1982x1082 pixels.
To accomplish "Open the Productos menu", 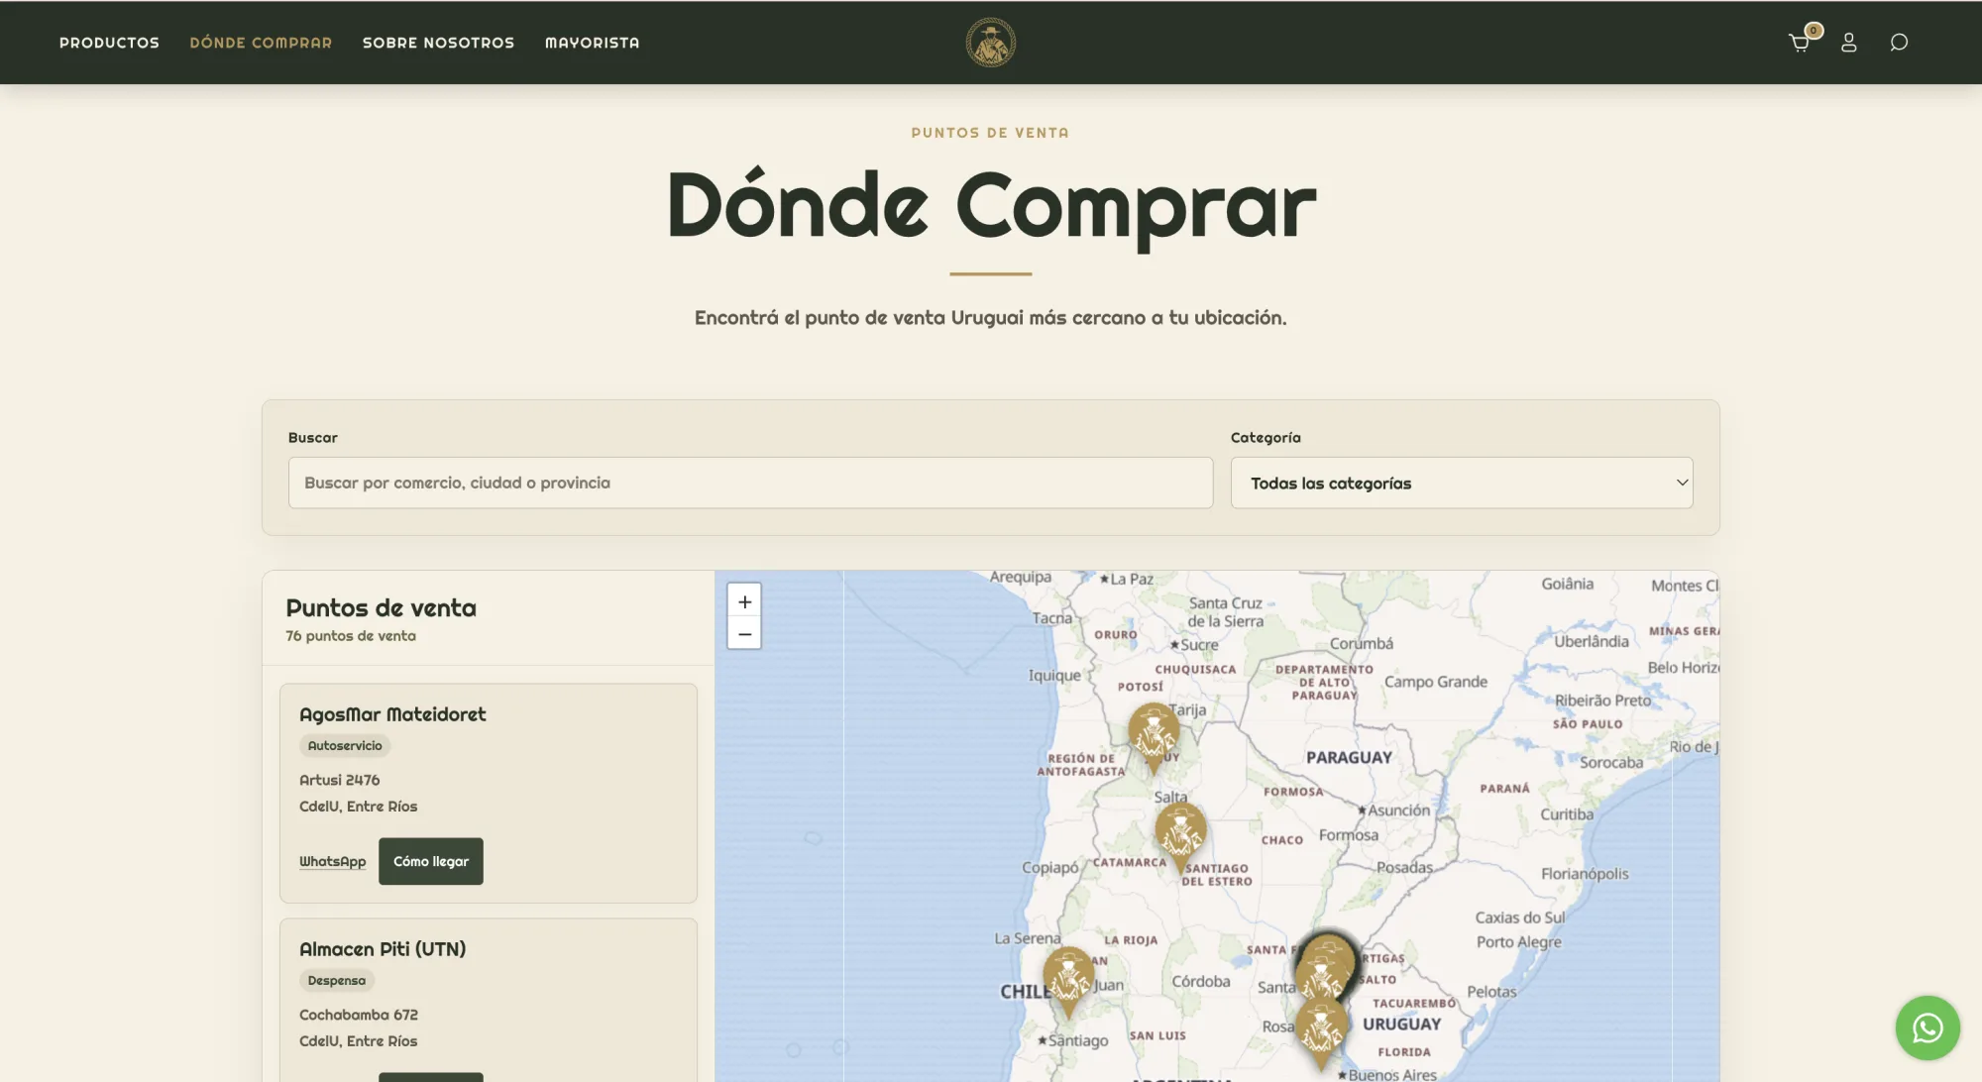I will pos(109,43).
